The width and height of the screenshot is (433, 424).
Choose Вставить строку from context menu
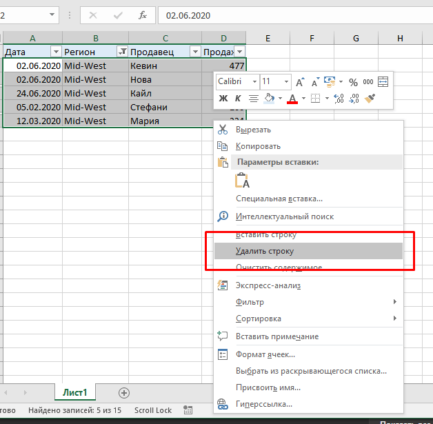309,234
